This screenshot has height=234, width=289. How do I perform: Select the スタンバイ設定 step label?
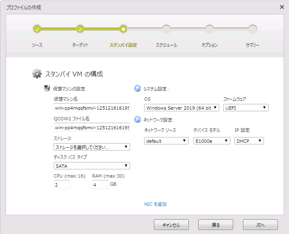(x=123, y=45)
